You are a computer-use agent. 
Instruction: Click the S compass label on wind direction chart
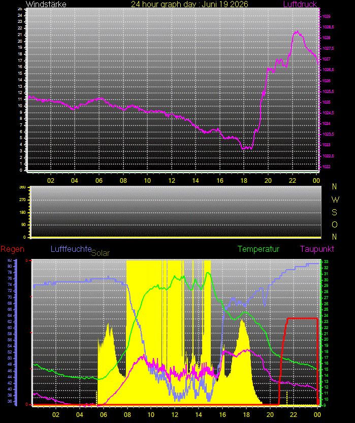tap(335, 212)
